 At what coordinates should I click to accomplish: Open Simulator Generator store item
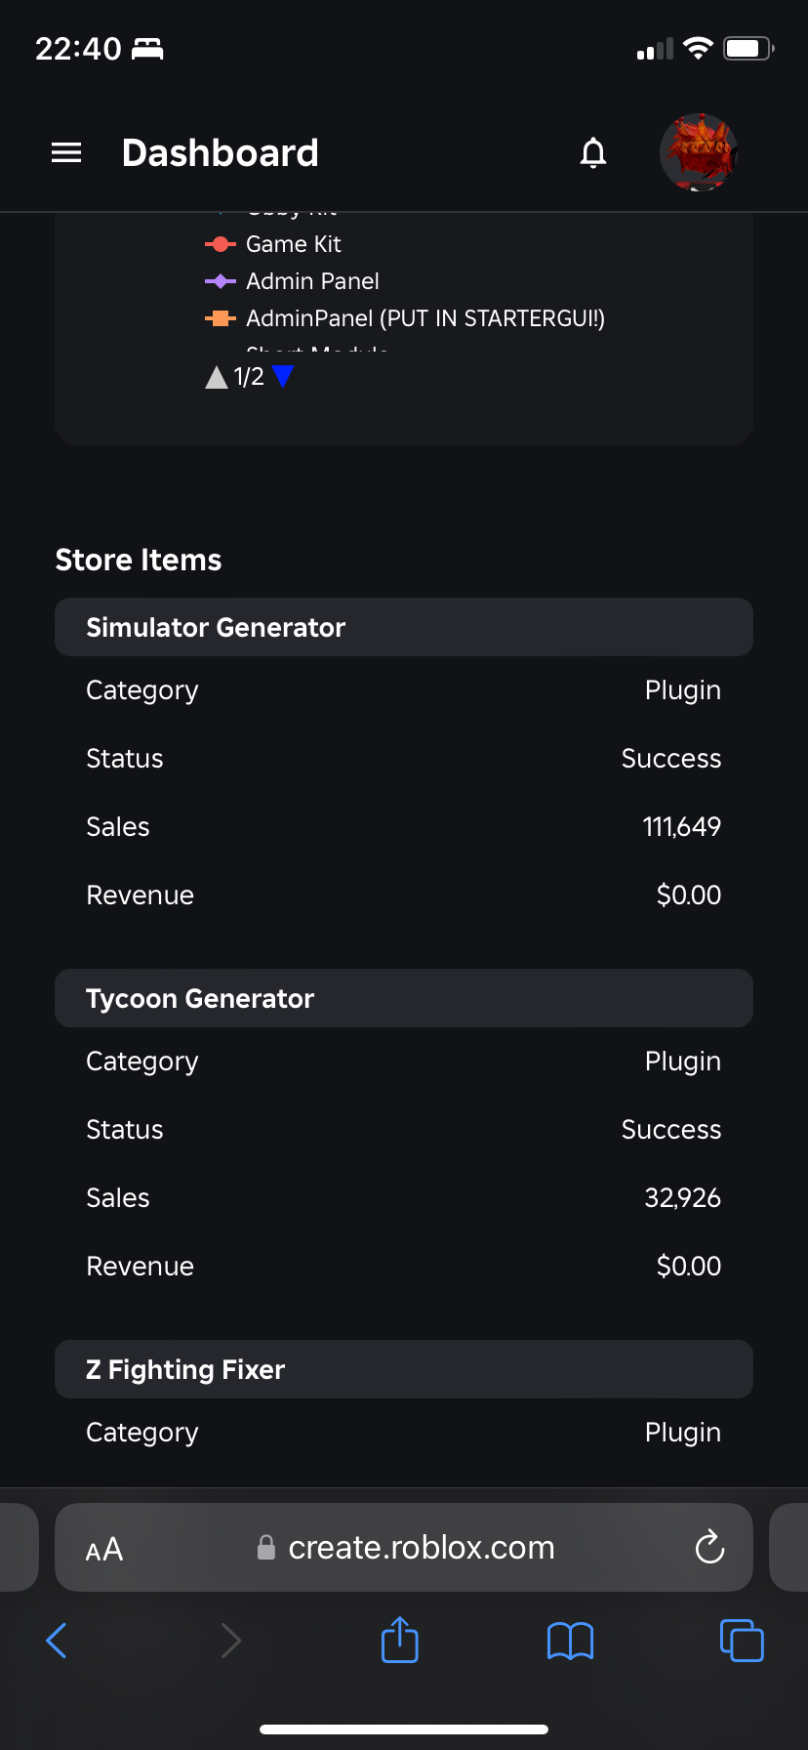pos(216,627)
